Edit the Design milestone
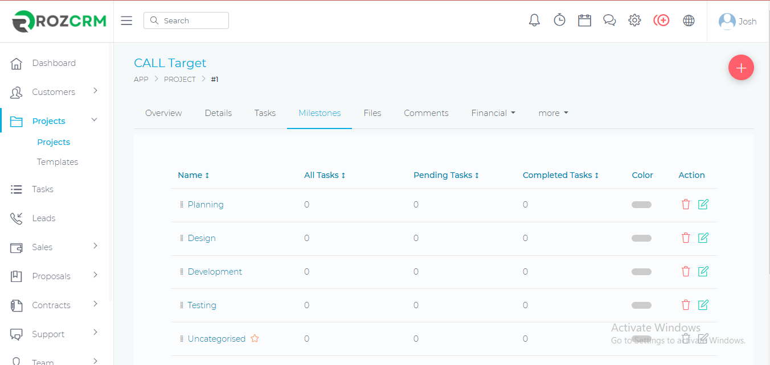770x365 pixels. click(703, 238)
